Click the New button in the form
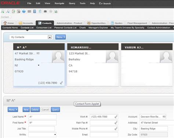The height and width of the screenshot is (138, 174). (x=26, y=109)
